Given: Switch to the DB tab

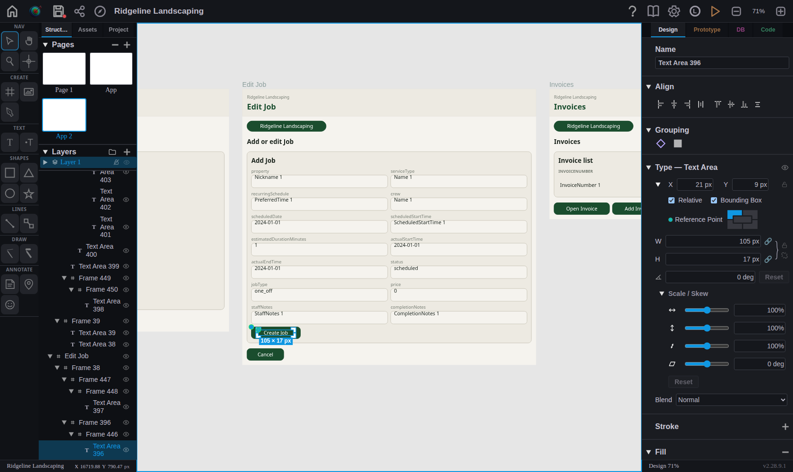Looking at the screenshot, I should coord(741,30).
